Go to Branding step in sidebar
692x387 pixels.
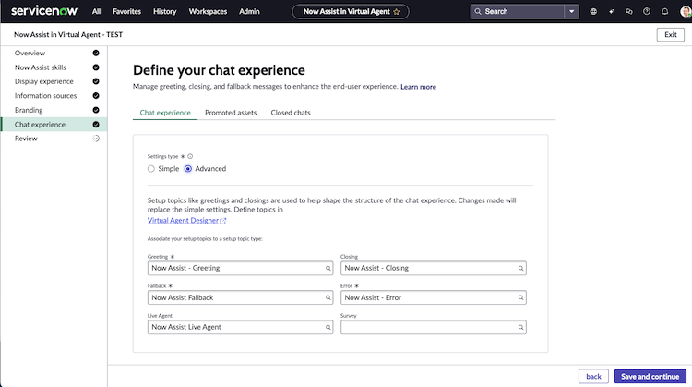point(29,110)
